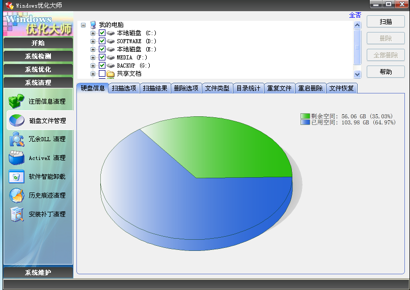
Task: Open the 文件恢复 tab
Action: (341, 88)
